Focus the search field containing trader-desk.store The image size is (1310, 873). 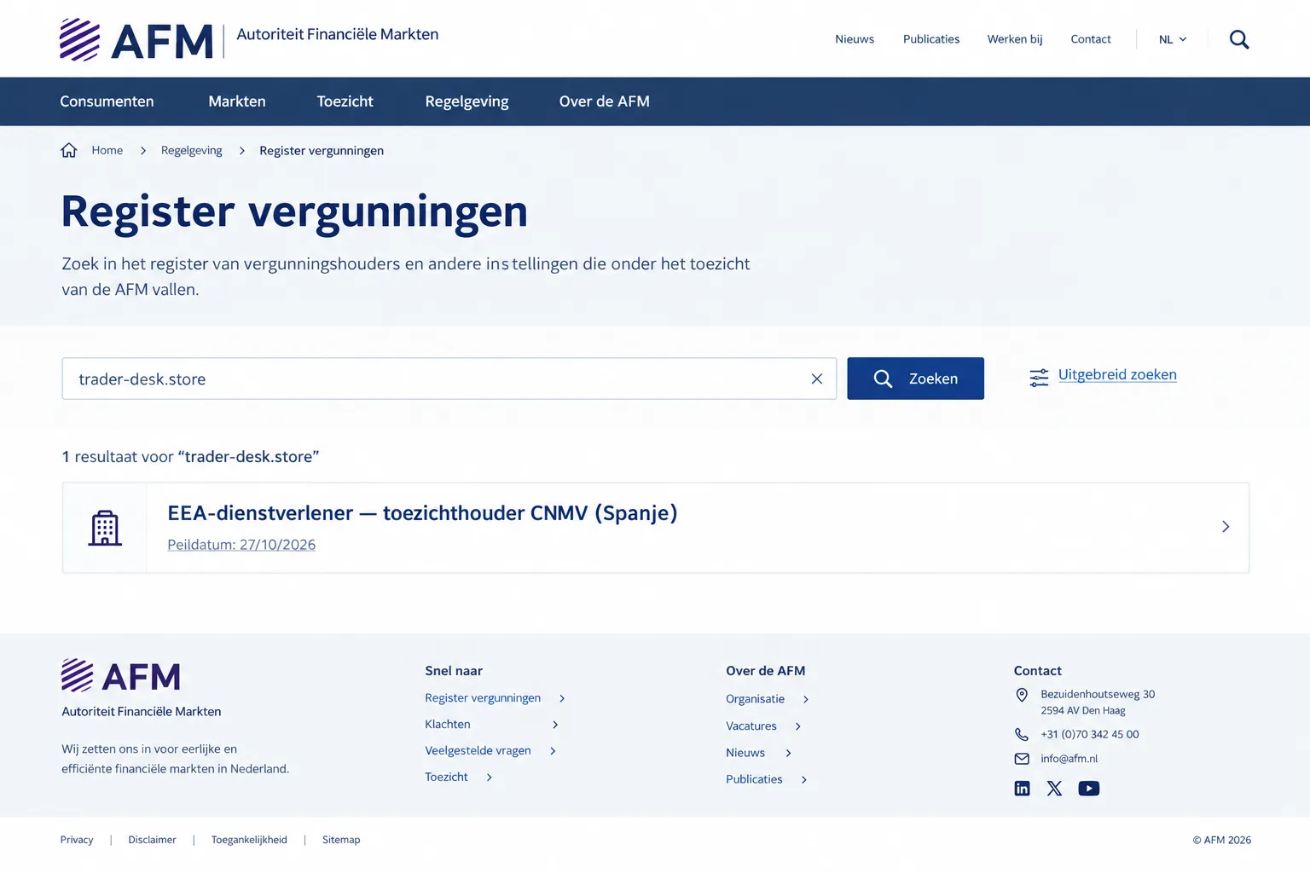pos(449,379)
